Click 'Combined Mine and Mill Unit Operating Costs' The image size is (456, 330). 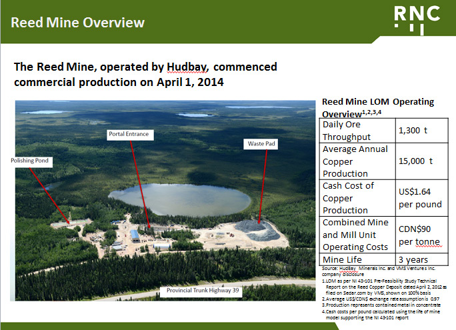[357, 235]
